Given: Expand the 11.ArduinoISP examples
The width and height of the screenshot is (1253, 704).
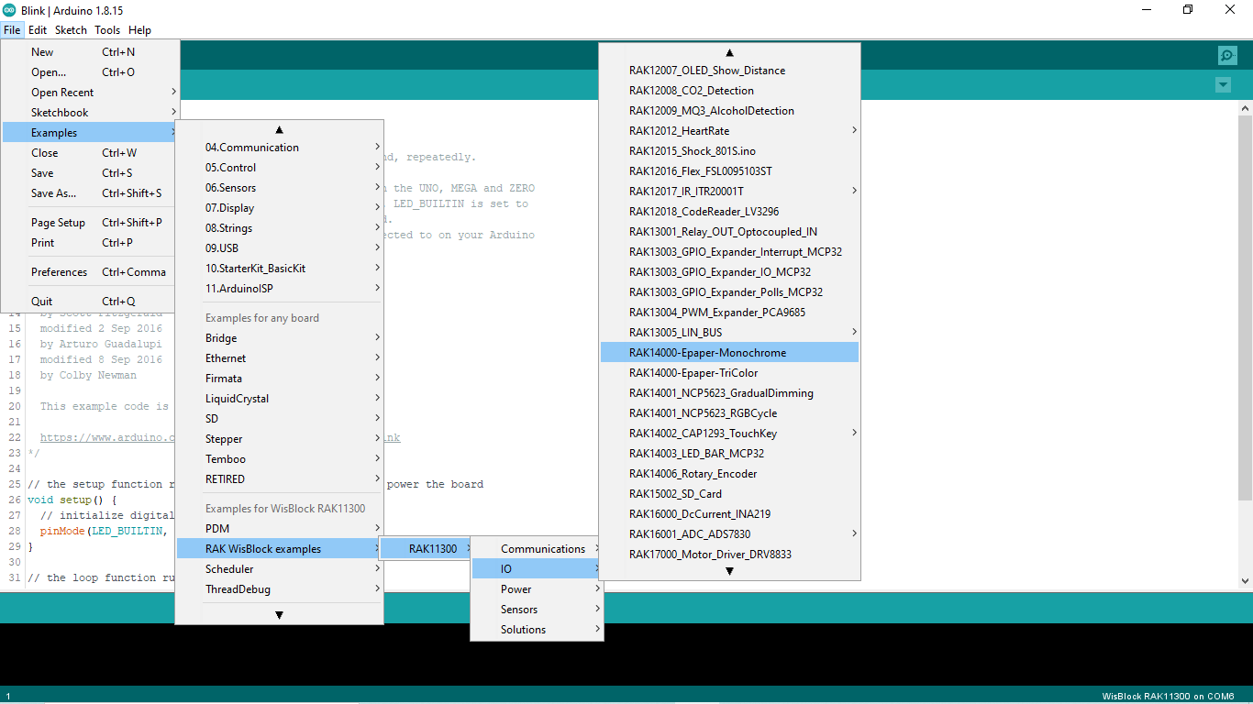Looking at the screenshot, I should 279,289.
